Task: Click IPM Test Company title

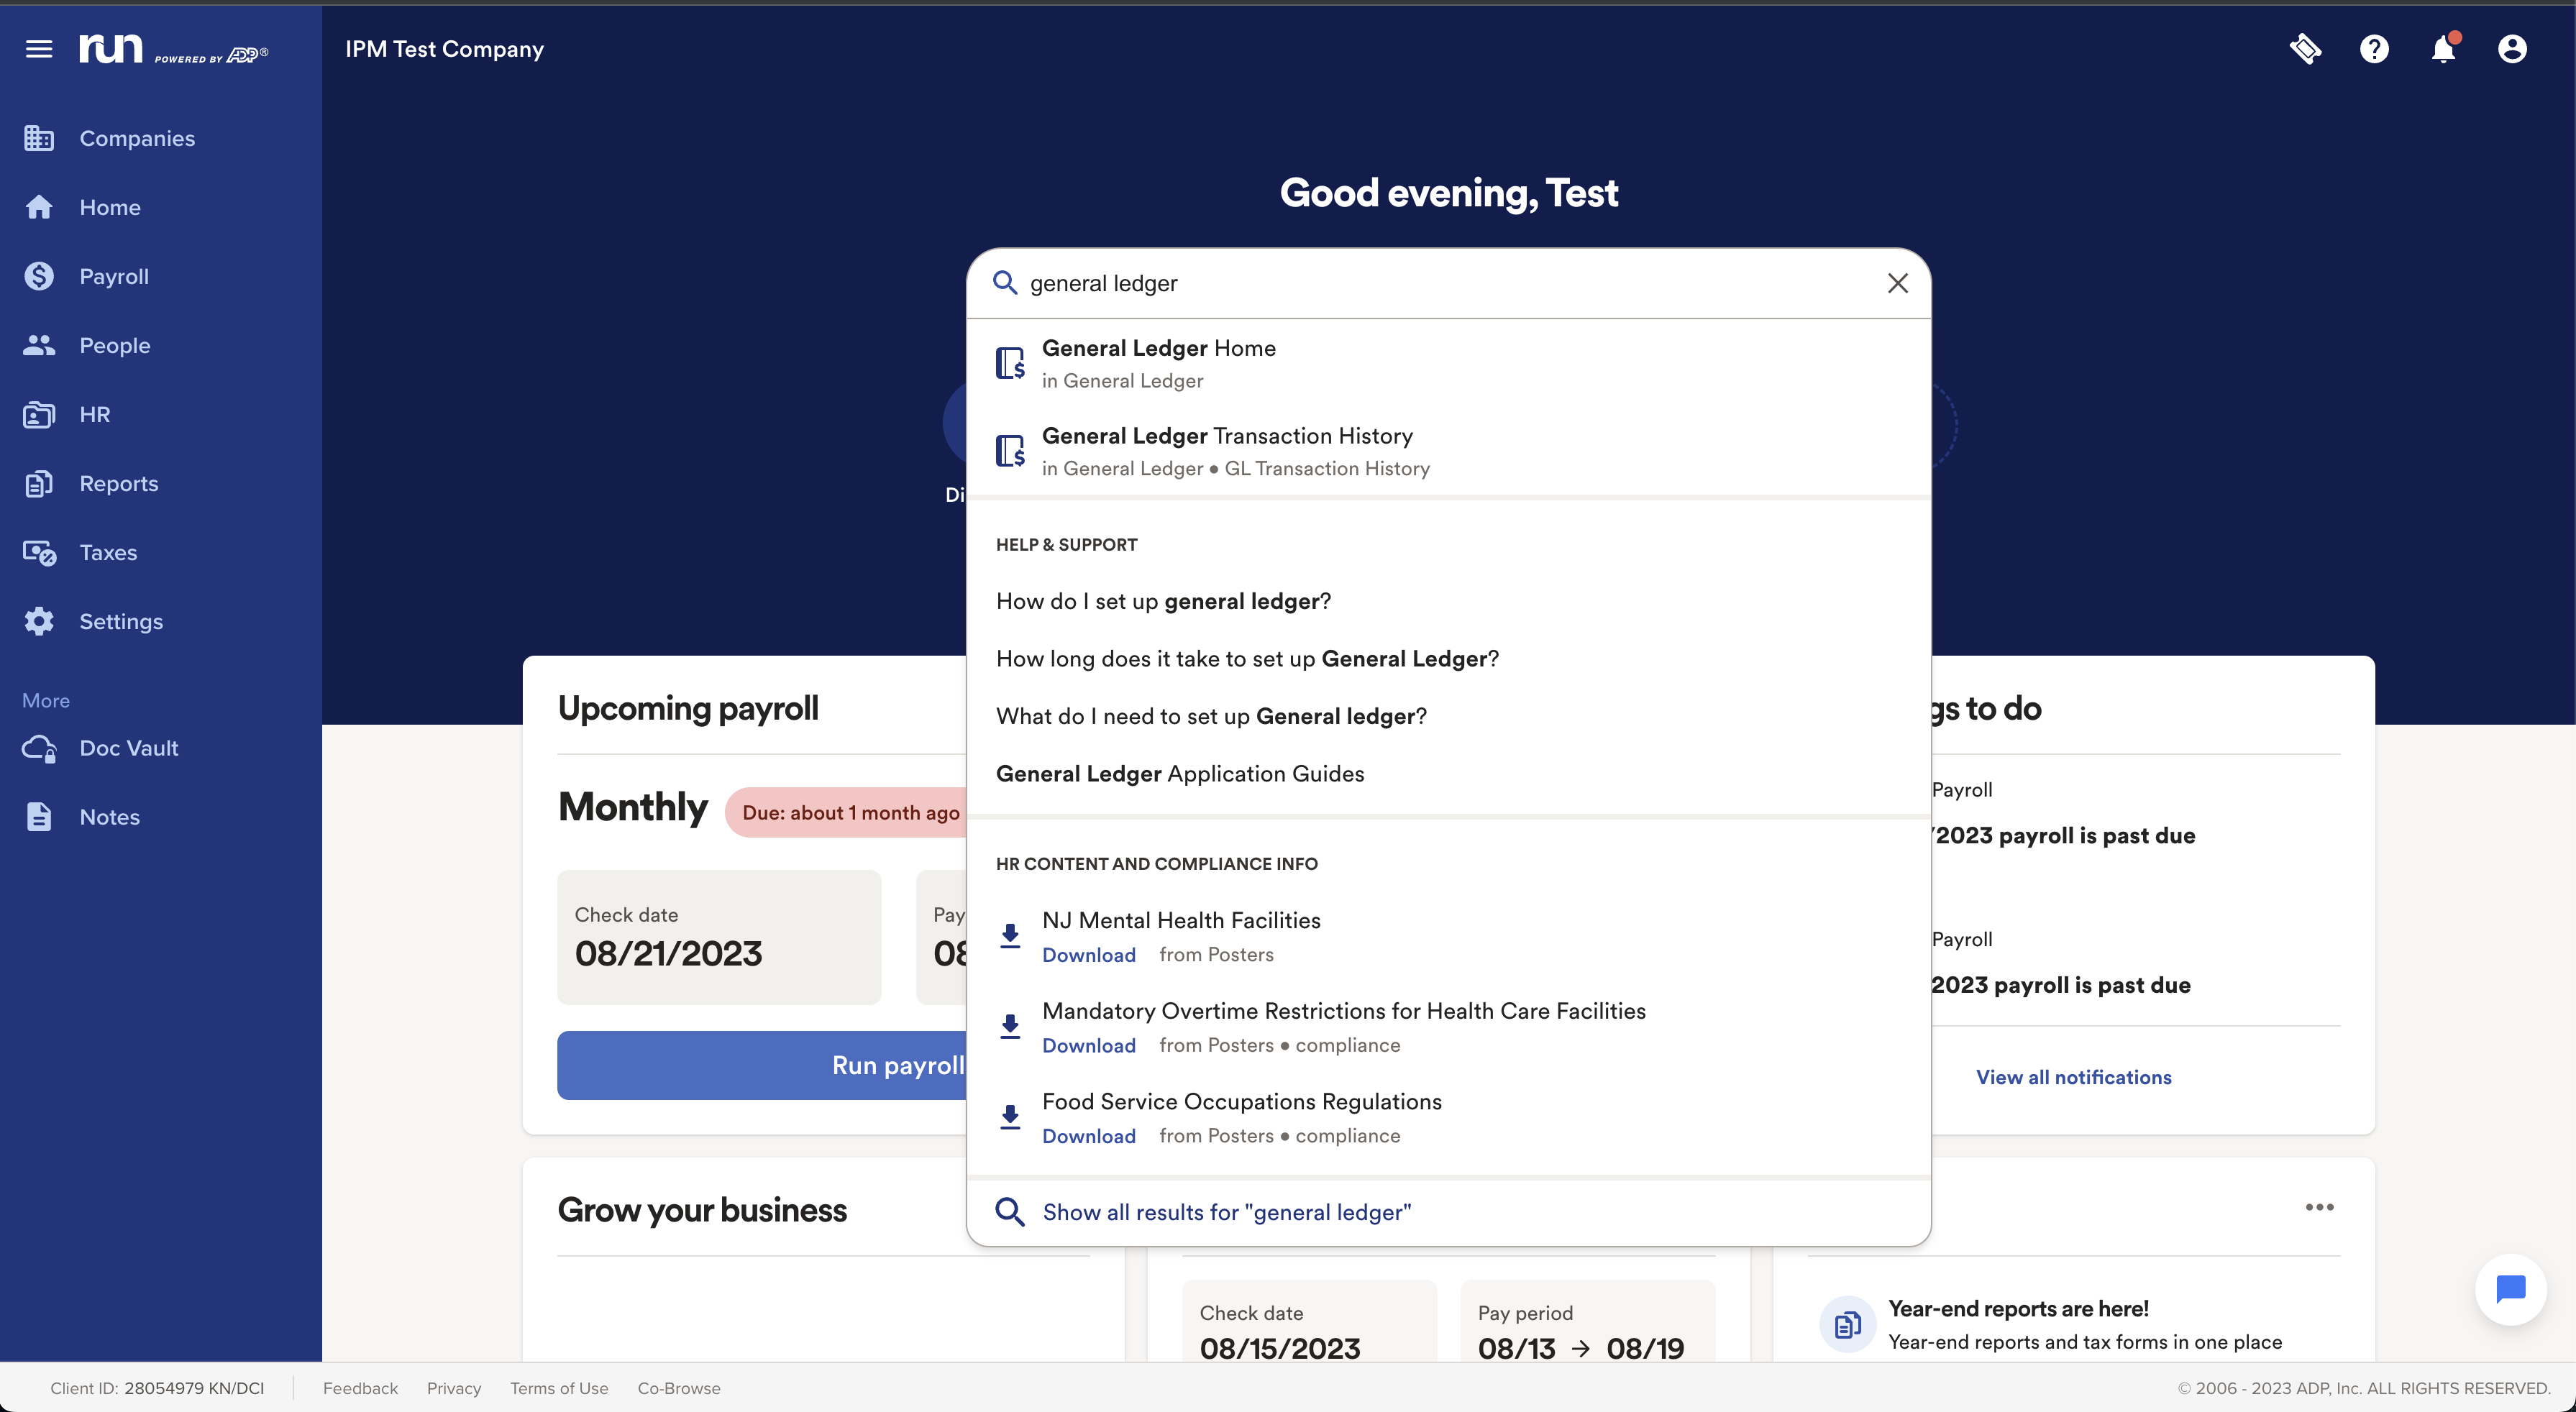Action: coord(445,49)
